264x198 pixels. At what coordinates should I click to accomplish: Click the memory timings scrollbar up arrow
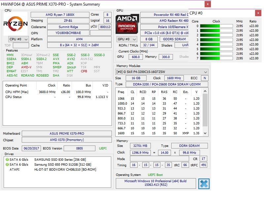205,91
